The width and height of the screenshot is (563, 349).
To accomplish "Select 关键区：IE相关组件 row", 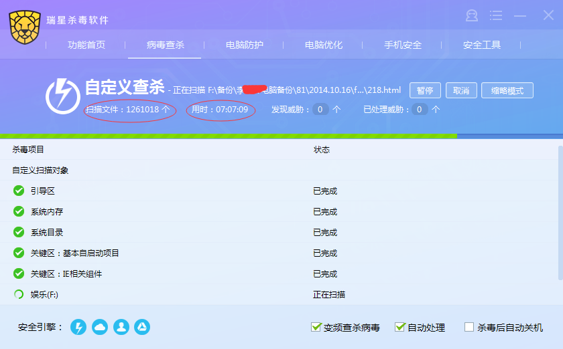I will (279, 273).
